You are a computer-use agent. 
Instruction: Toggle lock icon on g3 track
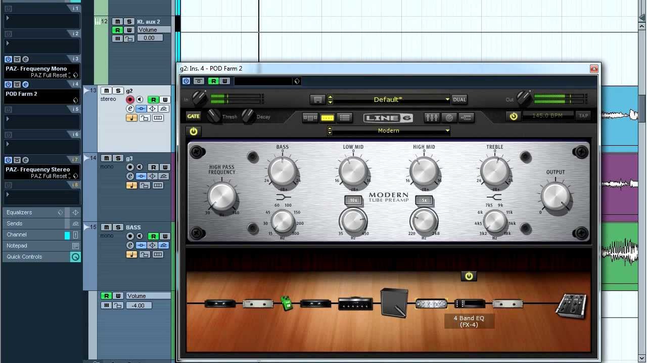145,186
